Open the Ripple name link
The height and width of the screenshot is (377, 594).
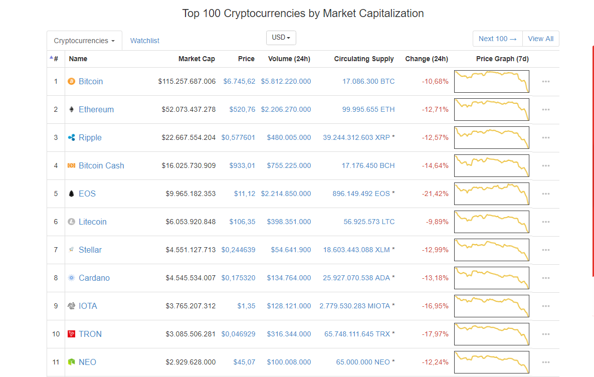(x=90, y=137)
